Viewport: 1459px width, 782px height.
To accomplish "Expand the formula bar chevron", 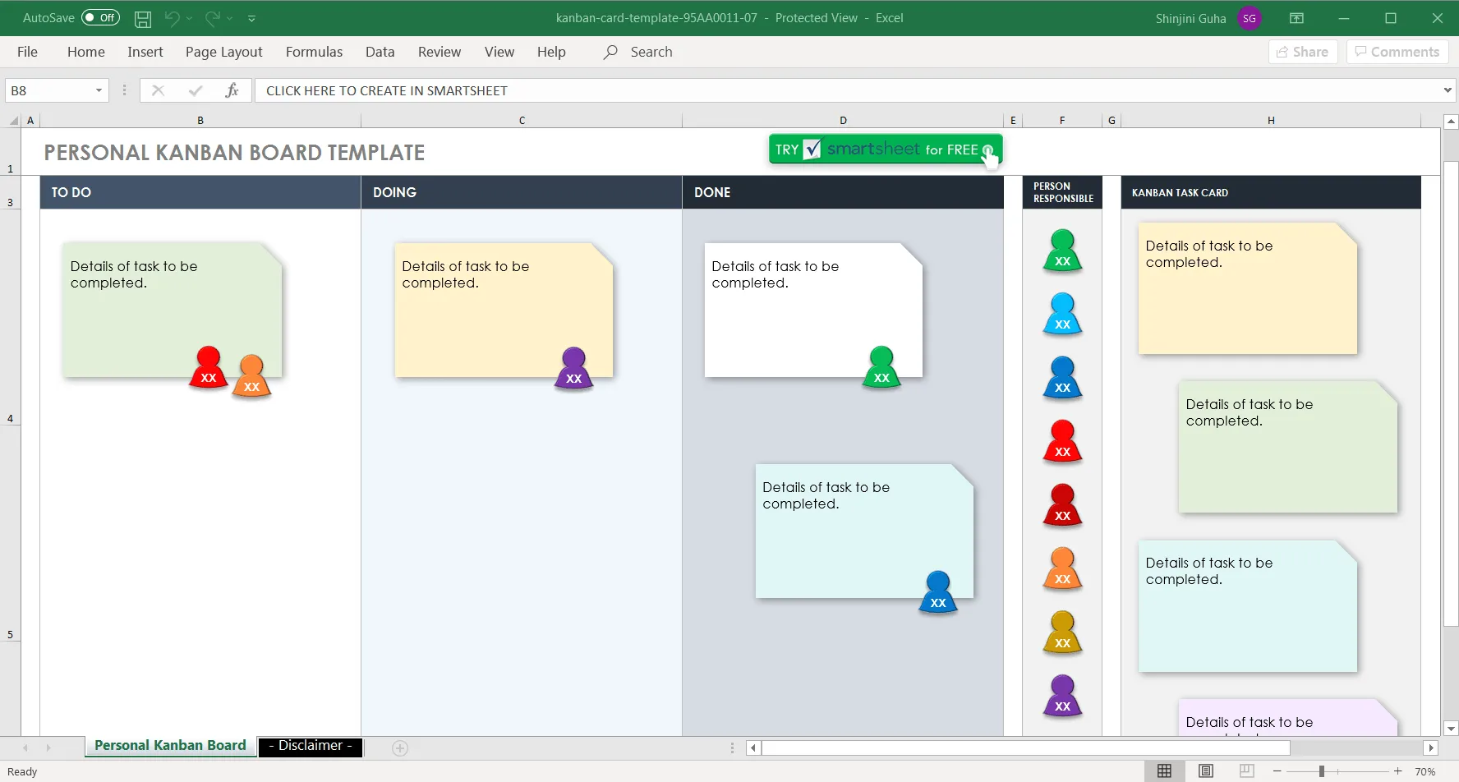I will pyautogui.click(x=1447, y=90).
